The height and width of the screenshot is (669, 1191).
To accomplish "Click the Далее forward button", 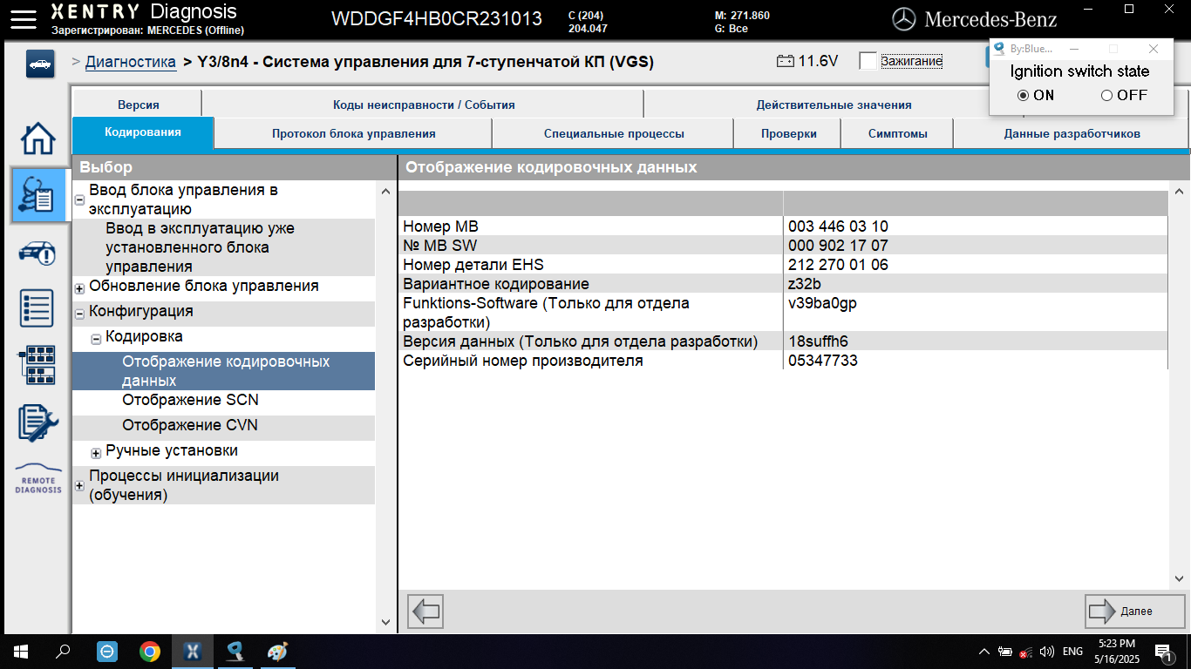I will pyautogui.click(x=1135, y=611).
